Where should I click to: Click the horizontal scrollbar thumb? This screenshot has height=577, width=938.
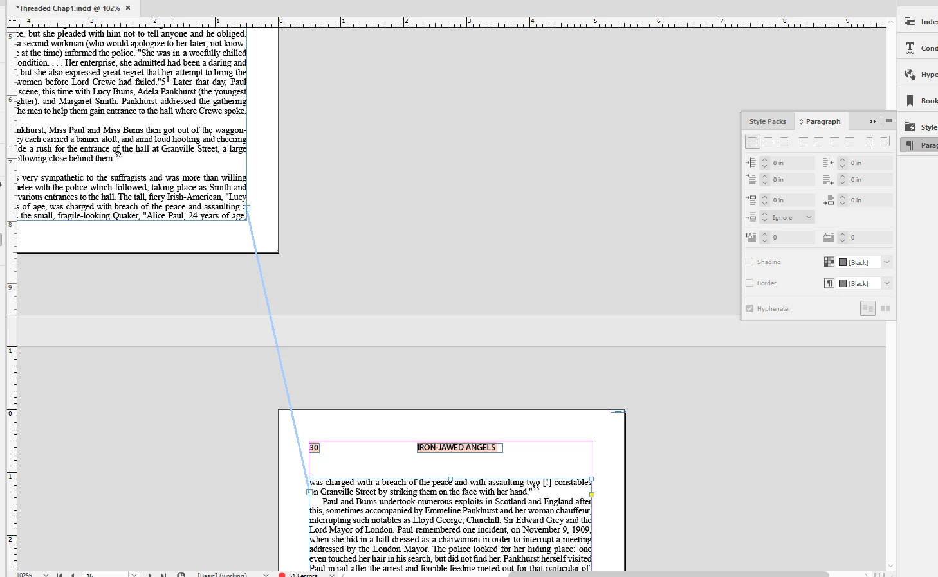pyautogui.click(x=668, y=574)
